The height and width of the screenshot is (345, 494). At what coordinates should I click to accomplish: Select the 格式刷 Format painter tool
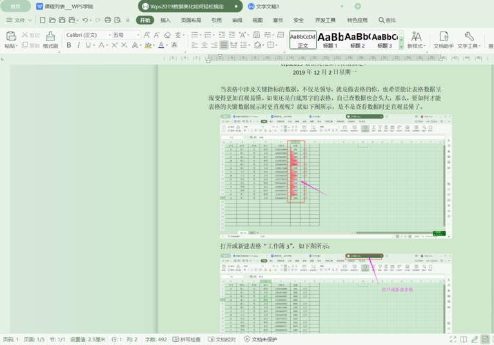click(50, 40)
